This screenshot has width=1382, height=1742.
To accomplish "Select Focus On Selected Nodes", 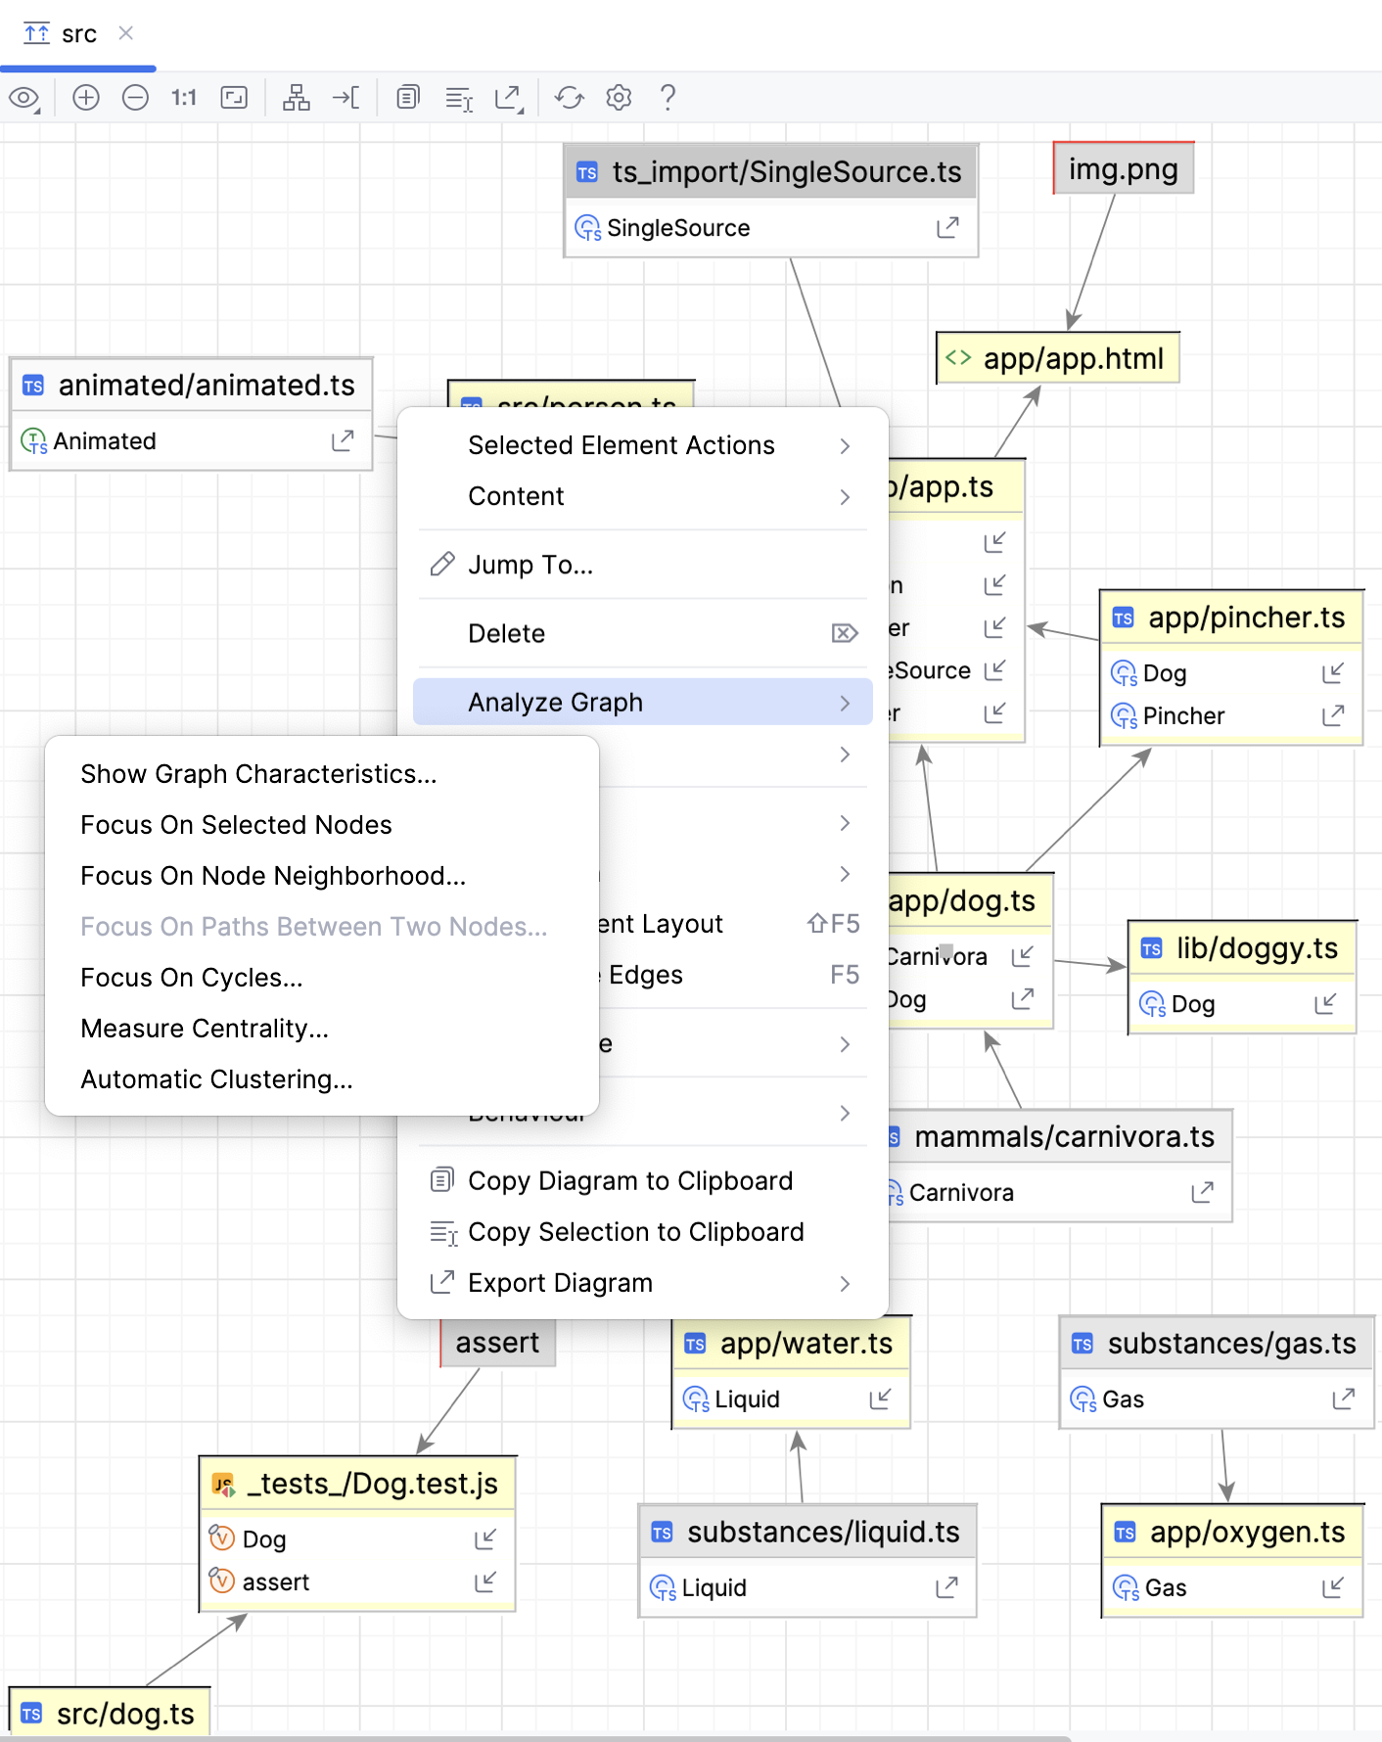I will pyautogui.click(x=321, y=825).
